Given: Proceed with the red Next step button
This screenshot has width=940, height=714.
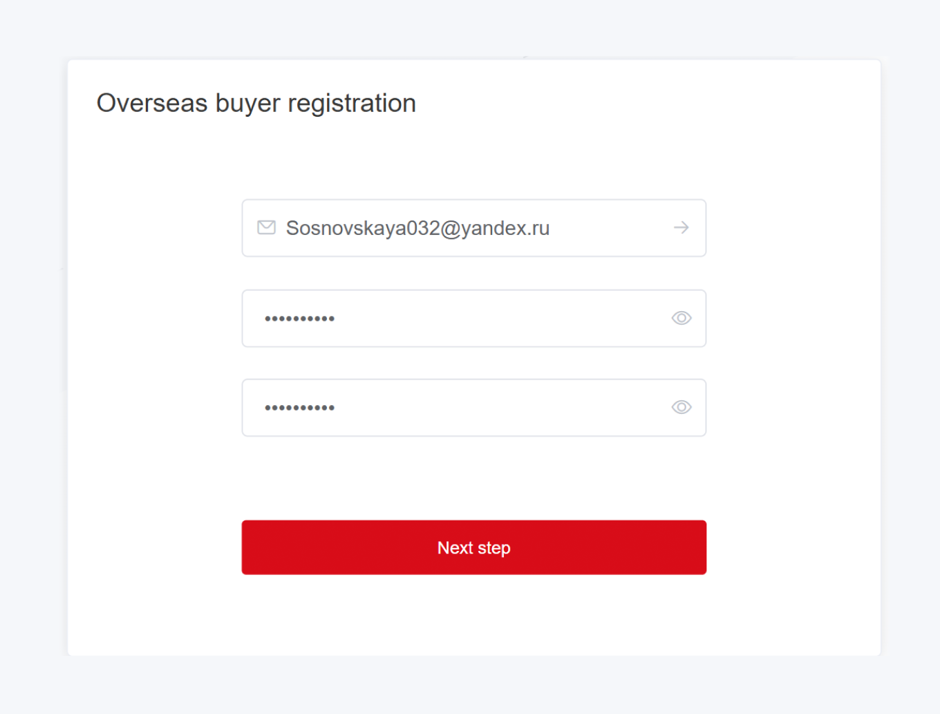Looking at the screenshot, I should tap(473, 547).
